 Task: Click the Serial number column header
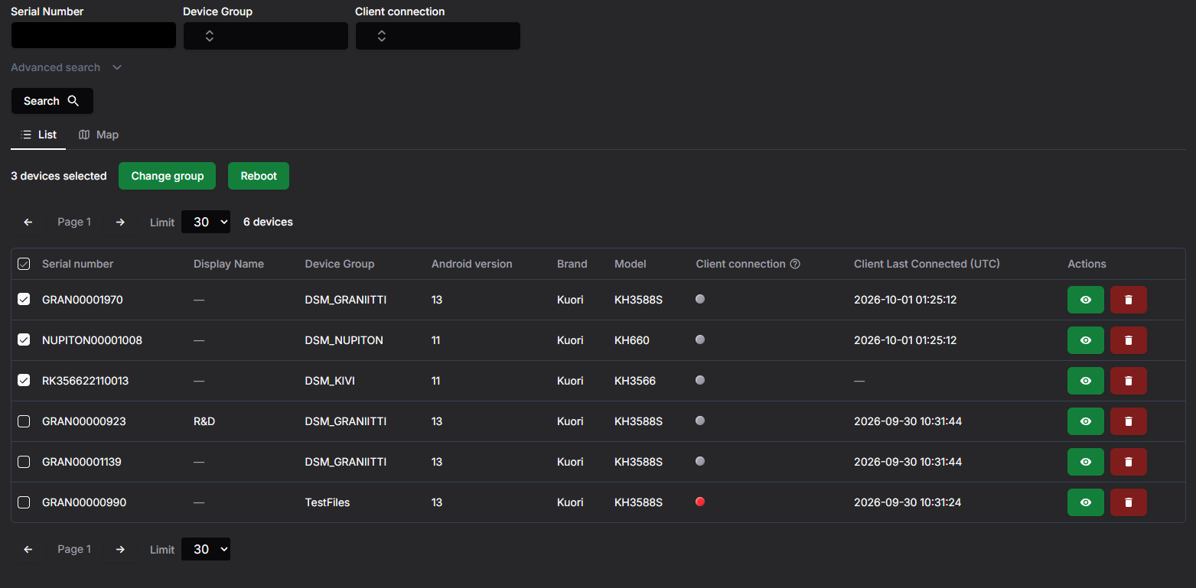pos(77,264)
